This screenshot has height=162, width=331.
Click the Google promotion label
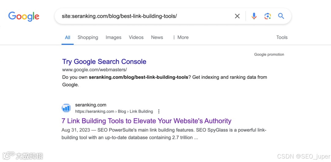(x=269, y=55)
